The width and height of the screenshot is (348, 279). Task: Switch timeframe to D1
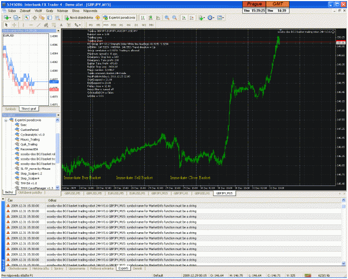[136, 25]
